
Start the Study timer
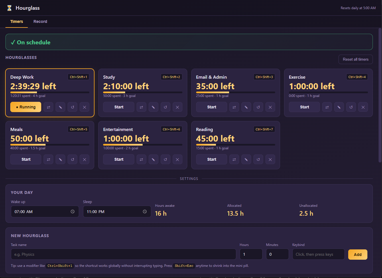pyautogui.click(x=119, y=107)
